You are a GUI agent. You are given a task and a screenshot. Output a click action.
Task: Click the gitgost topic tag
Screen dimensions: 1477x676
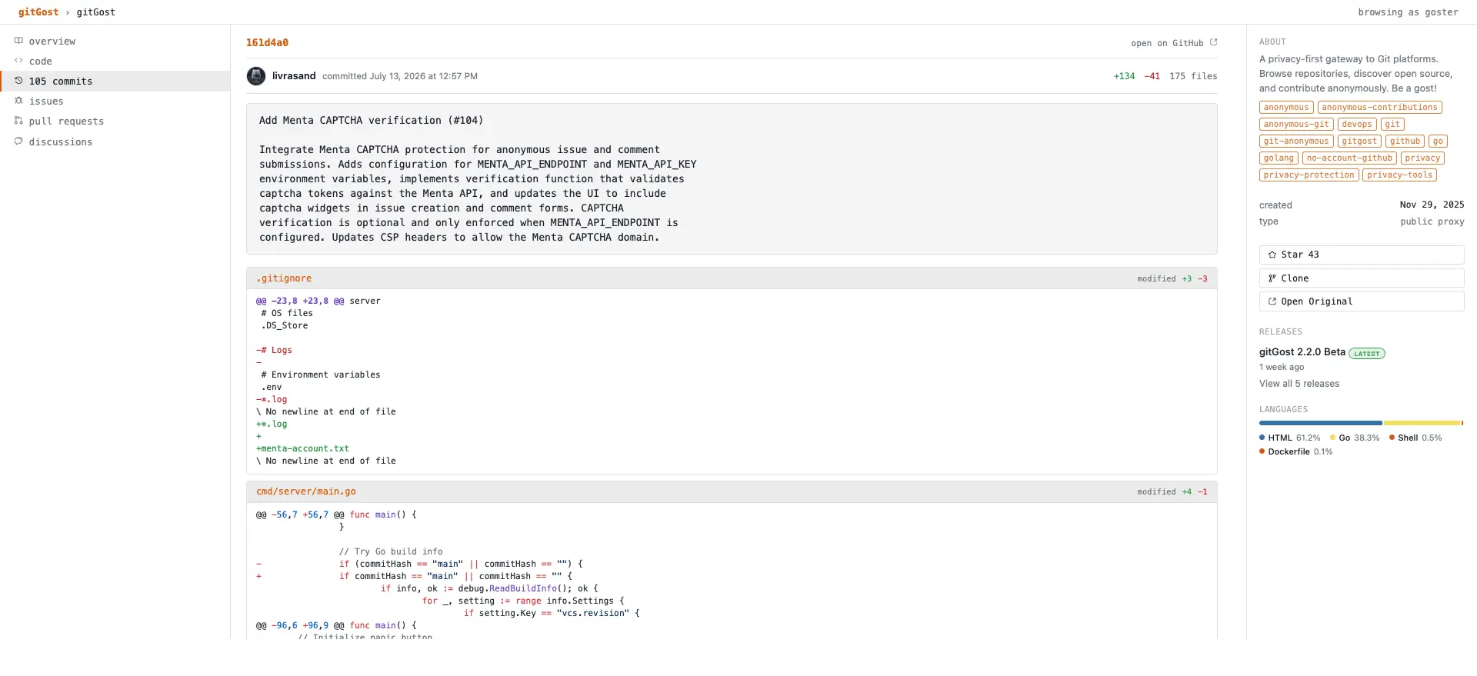coord(1359,142)
